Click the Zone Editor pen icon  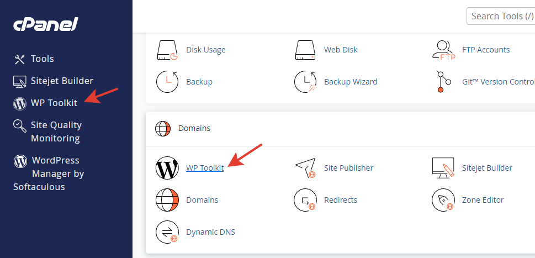(x=443, y=200)
